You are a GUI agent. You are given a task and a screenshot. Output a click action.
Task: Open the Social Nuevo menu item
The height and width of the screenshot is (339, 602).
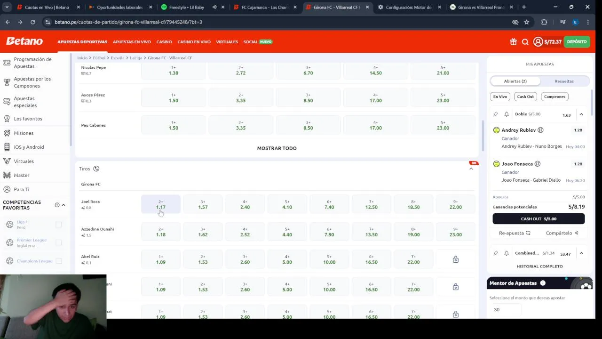click(x=258, y=42)
